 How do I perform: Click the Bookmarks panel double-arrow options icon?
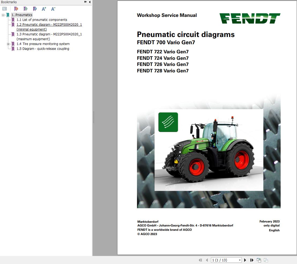pyautogui.click(x=86, y=2)
